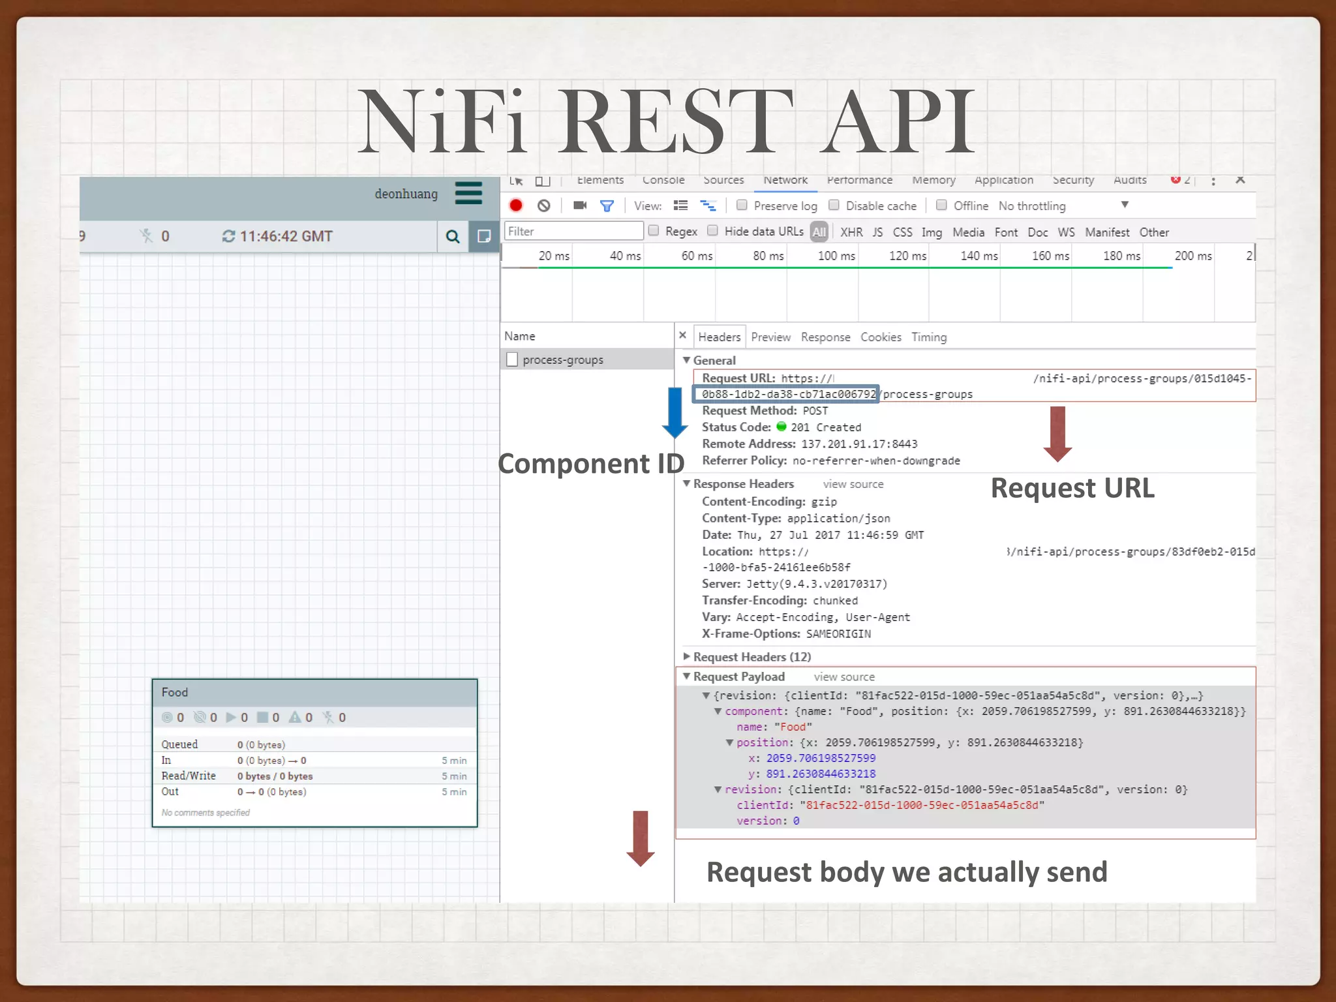This screenshot has height=1002, width=1336.
Task: Toggle the device toolbar icon
Action: 543,181
